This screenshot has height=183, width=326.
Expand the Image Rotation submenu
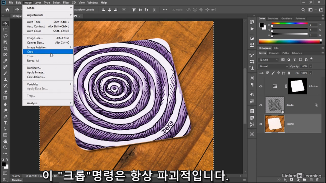click(x=48, y=47)
